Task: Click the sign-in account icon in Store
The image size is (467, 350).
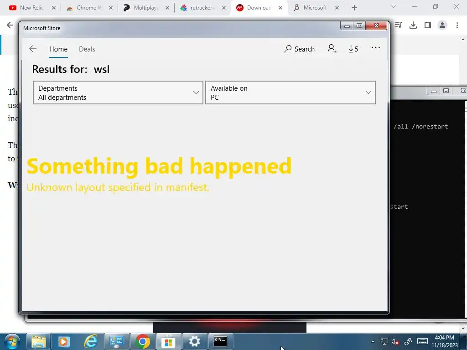Action: pyautogui.click(x=332, y=48)
